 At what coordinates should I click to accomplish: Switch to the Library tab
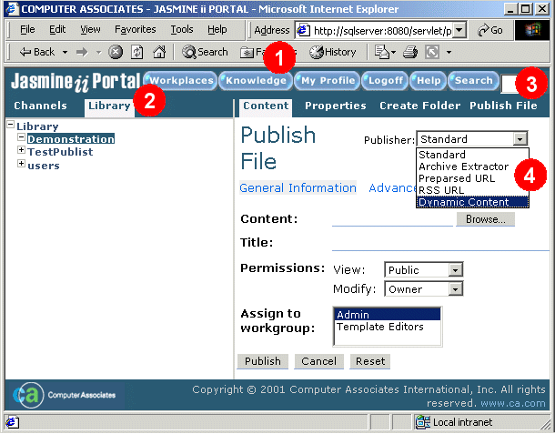[x=109, y=107]
